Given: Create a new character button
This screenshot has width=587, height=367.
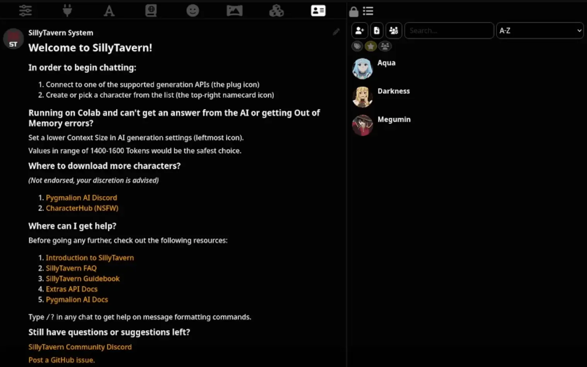Looking at the screenshot, I should pyautogui.click(x=360, y=31).
